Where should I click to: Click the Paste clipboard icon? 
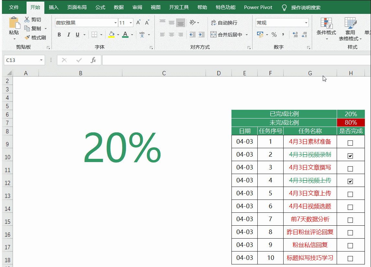click(14, 23)
